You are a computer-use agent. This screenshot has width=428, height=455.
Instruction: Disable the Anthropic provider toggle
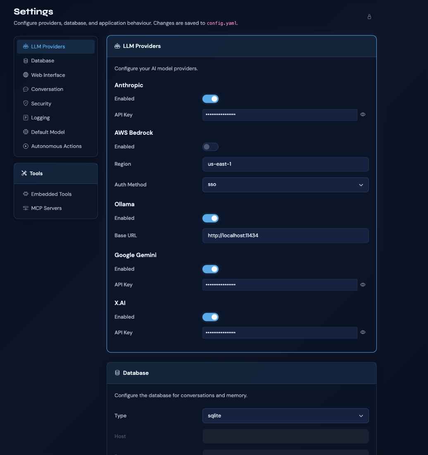tap(210, 99)
